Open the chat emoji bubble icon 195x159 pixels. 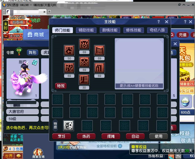coord(19,156)
